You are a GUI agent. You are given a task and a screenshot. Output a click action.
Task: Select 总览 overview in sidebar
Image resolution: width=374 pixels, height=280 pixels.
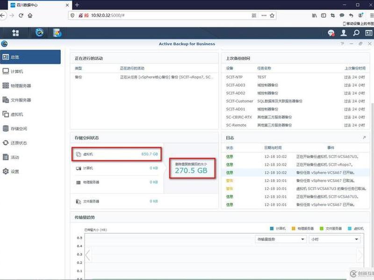click(x=30, y=57)
